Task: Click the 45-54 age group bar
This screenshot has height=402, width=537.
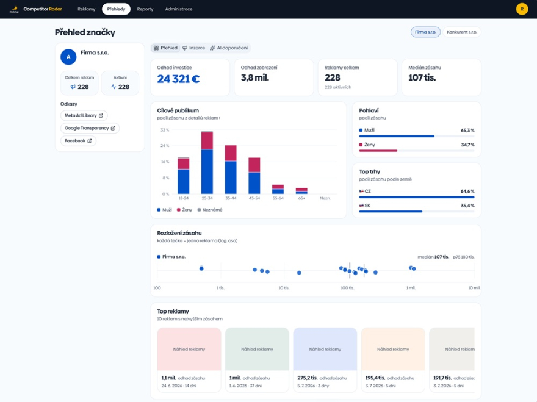Action: [254, 176]
